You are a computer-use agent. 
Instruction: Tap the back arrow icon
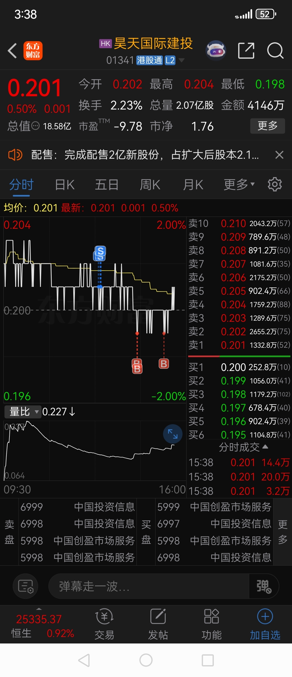coord(12,51)
